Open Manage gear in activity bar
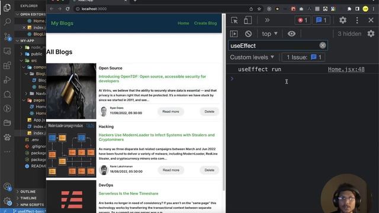This screenshot has width=379, height=213. click(7, 201)
